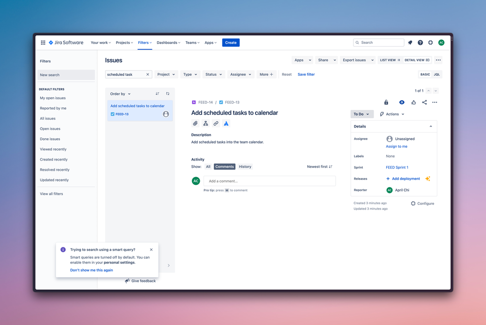Open the Assignee filter dropdown
The height and width of the screenshot is (325, 486).
(x=241, y=74)
